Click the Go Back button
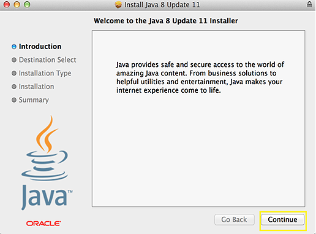 [235, 220]
